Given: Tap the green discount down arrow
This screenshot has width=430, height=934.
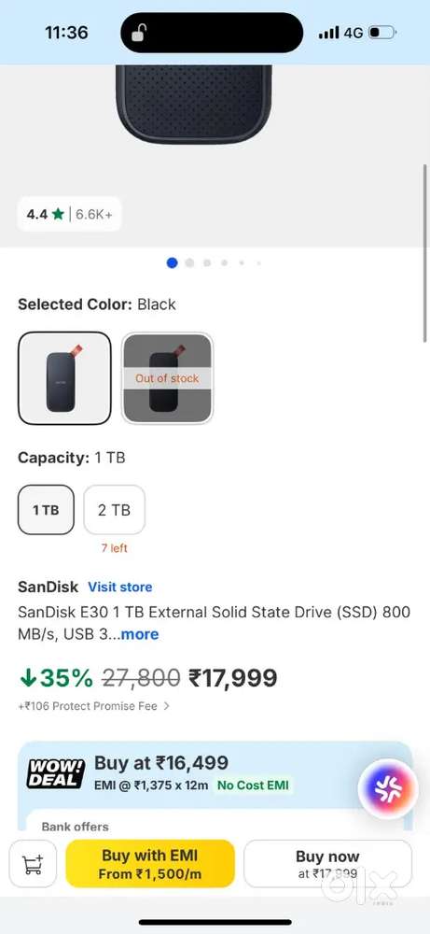Looking at the screenshot, I should (27, 677).
